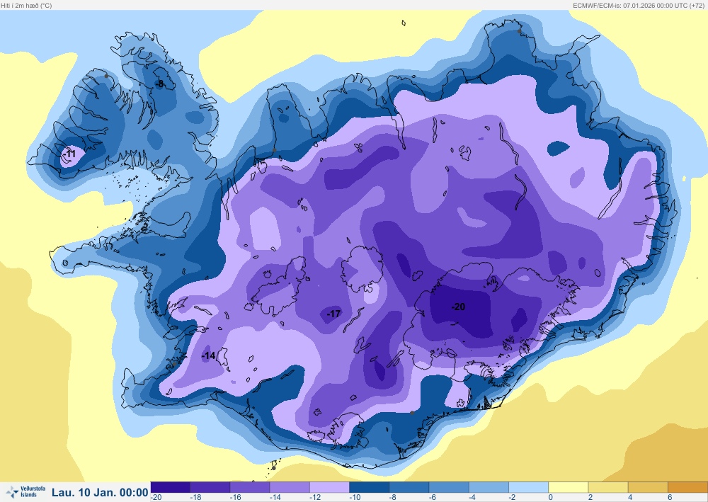708x502 pixels.
Task: Select the pale yellow 0 to 2 legend swatch
Action: (568, 487)
